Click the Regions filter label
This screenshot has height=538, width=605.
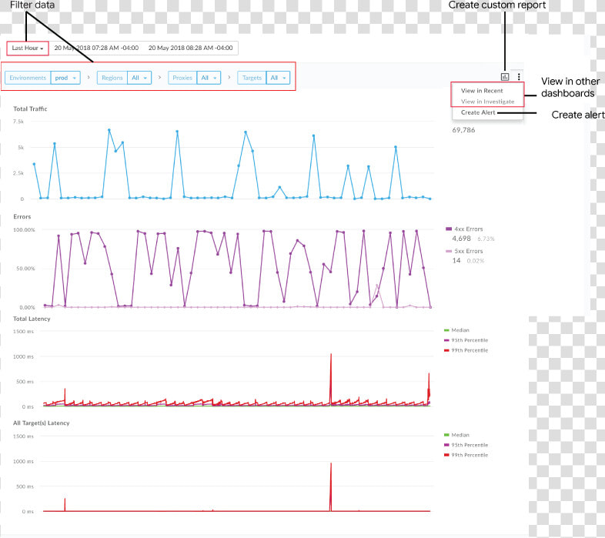pyautogui.click(x=112, y=78)
